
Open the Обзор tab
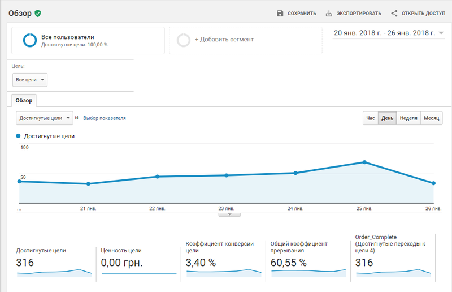24,100
